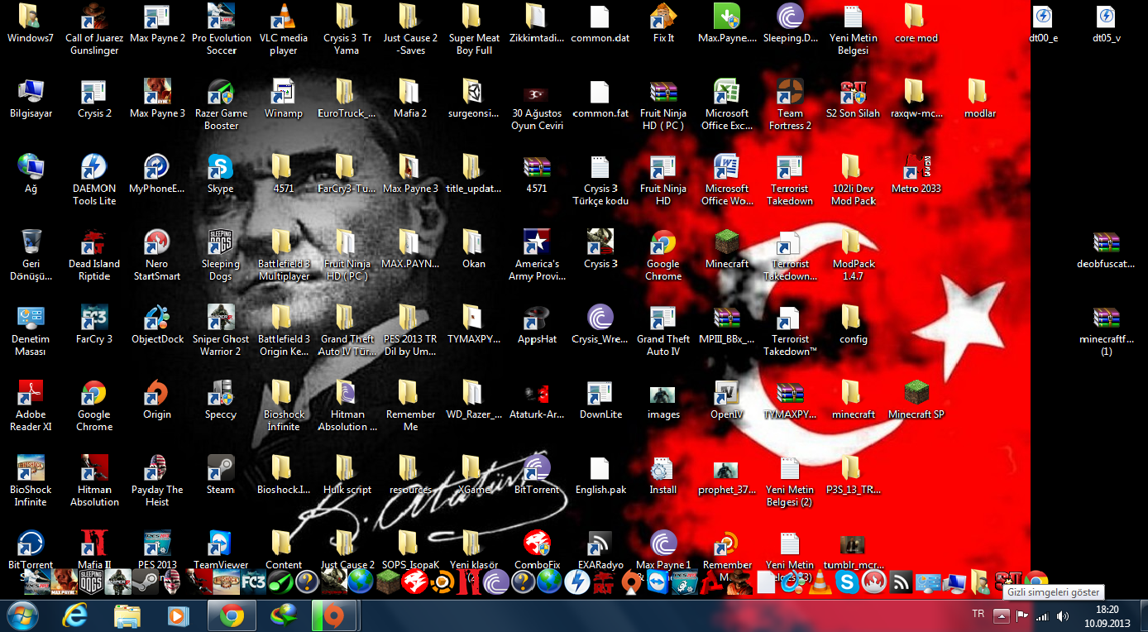Open the Geri Dönüşüm recycle bin
The height and width of the screenshot is (632, 1148).
[31, 256]
